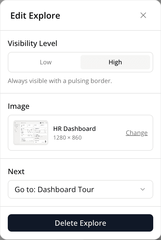Click the Go to: Dashboard Tour text
The height and width of the screenshot is (240, 161).
click(x=54, y=190)
